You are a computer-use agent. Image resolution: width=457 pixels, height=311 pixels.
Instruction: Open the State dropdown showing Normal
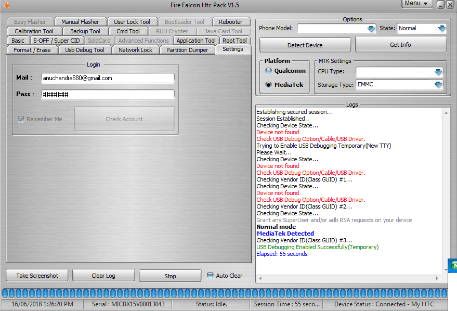point(442,28)
